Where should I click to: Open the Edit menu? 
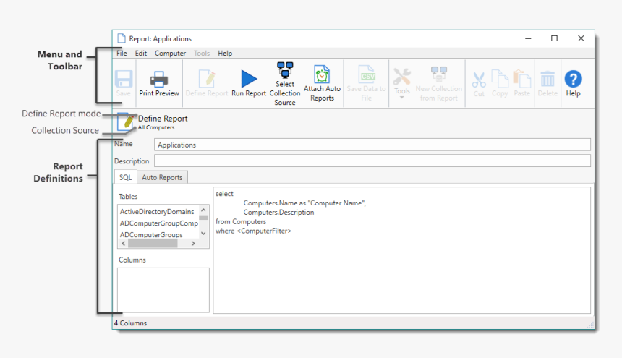point(141,54)
